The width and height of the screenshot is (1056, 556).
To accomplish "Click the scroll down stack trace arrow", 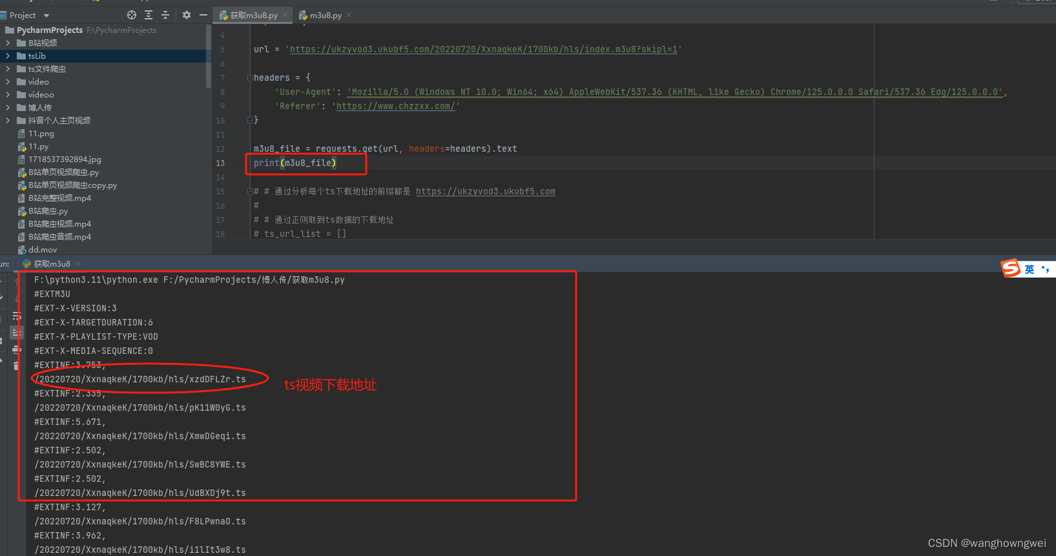I will tap(17, 299).
